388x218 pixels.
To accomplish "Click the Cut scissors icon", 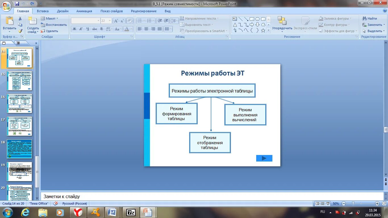I will [20, 18].
